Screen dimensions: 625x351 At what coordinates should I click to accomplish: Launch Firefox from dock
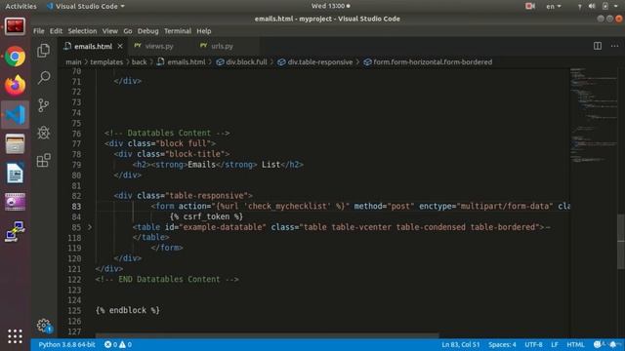click(x=16, y=86)
